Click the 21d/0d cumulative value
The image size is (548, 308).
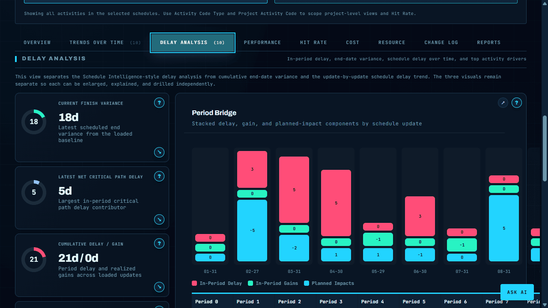(78, 258)
